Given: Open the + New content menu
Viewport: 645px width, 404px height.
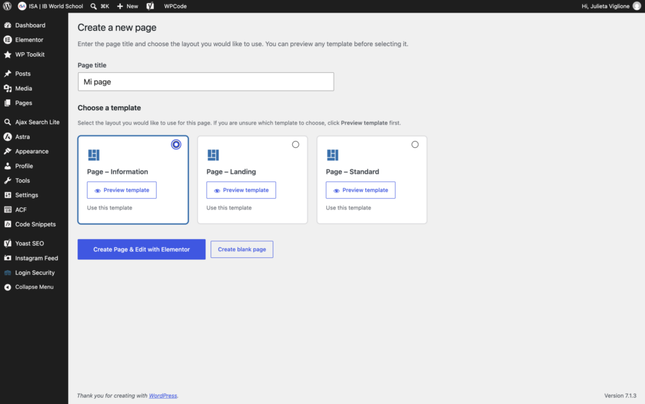Looking at the screenshot, I should pyautogui.click(x=127, y=6).
